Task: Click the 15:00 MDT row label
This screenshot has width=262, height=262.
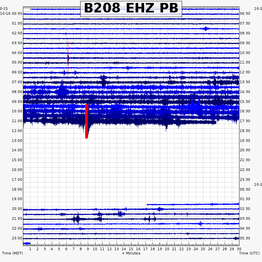Action: (x=17, y=160)
